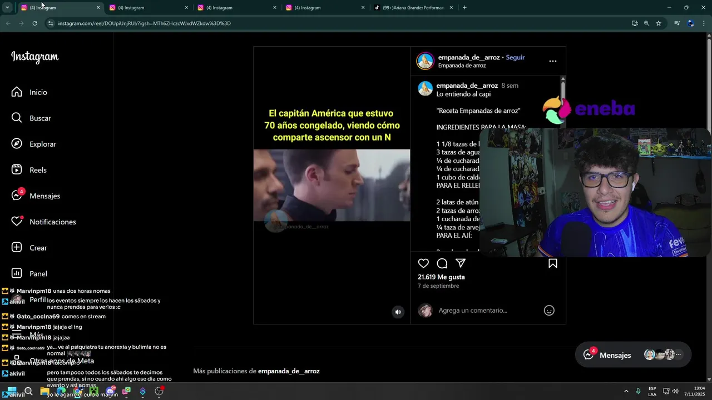
Task: Open Reels from the sidebar
Action: point(29,170)
